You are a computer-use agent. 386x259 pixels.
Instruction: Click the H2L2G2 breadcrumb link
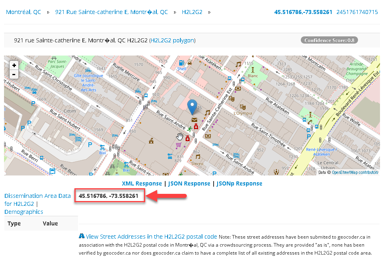coord(192,12)
